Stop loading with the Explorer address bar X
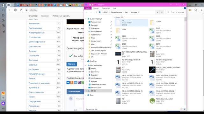 point(162,12)
